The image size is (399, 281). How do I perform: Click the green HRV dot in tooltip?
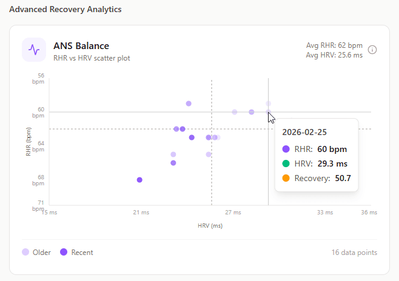pyautogui.click(x=286, y=164)
